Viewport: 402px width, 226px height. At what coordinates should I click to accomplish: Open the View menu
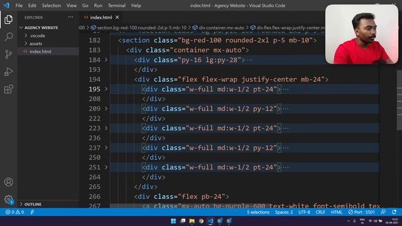pyautogui.click(x=71, y=6)
